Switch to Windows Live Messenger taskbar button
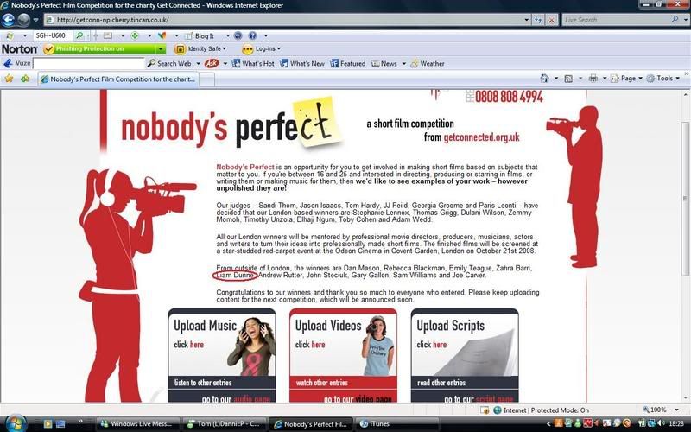This screenshot has width=691, height=432. click(138, 424)
